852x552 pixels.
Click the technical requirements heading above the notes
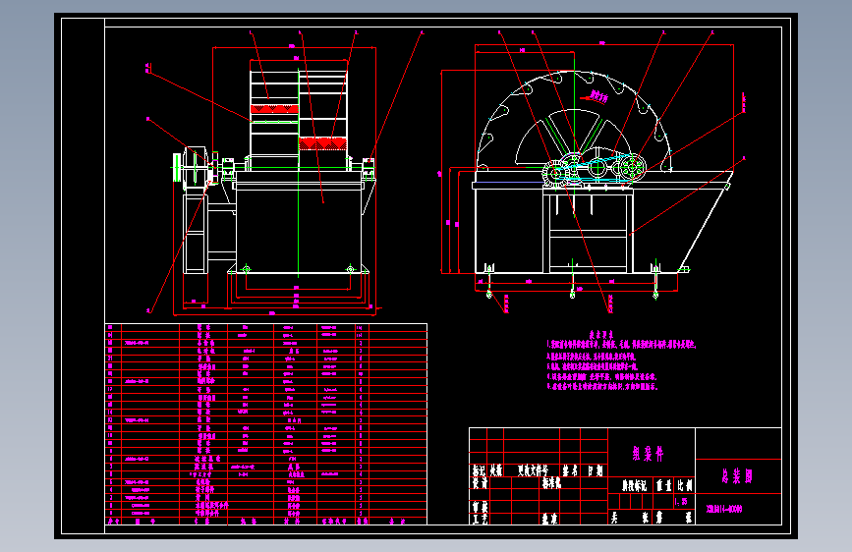click(601, 335)
